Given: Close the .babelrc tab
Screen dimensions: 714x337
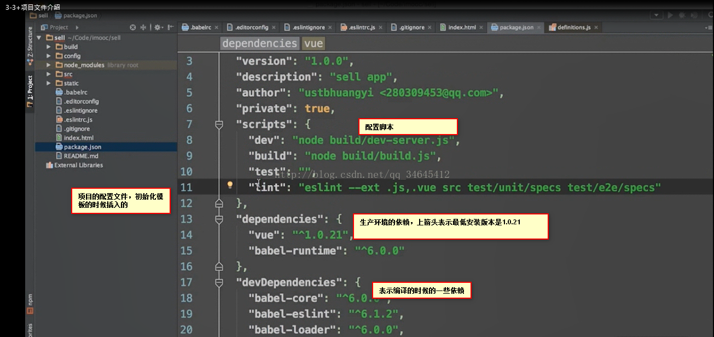Looking at the screenshot, I should (x=217, y=27).
